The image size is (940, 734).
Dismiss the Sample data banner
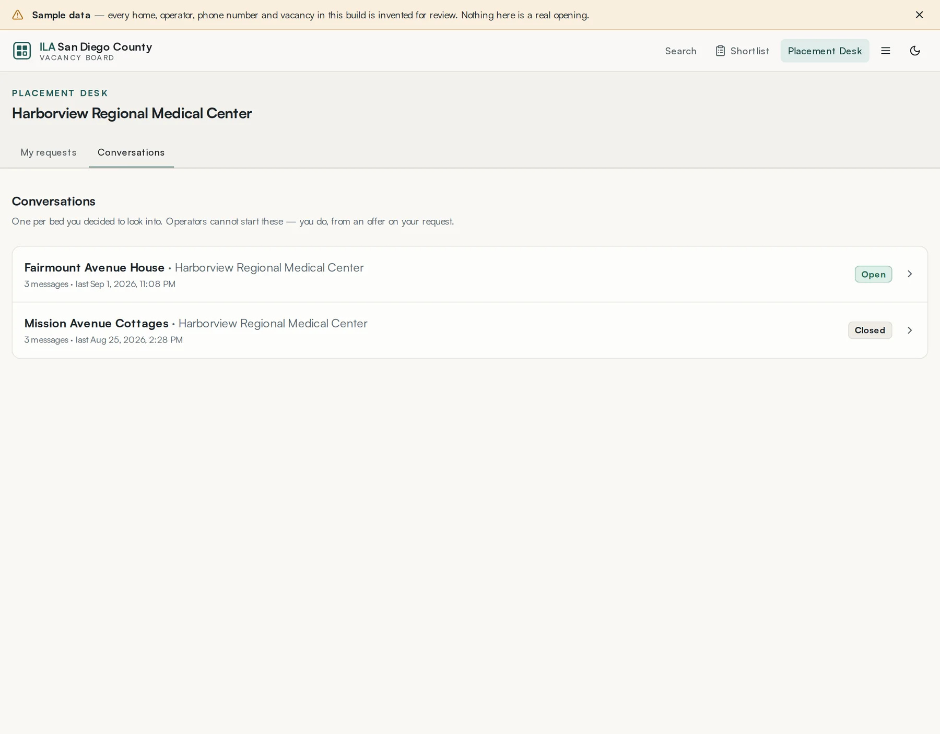pyautogui.click(x=919, y=15)
